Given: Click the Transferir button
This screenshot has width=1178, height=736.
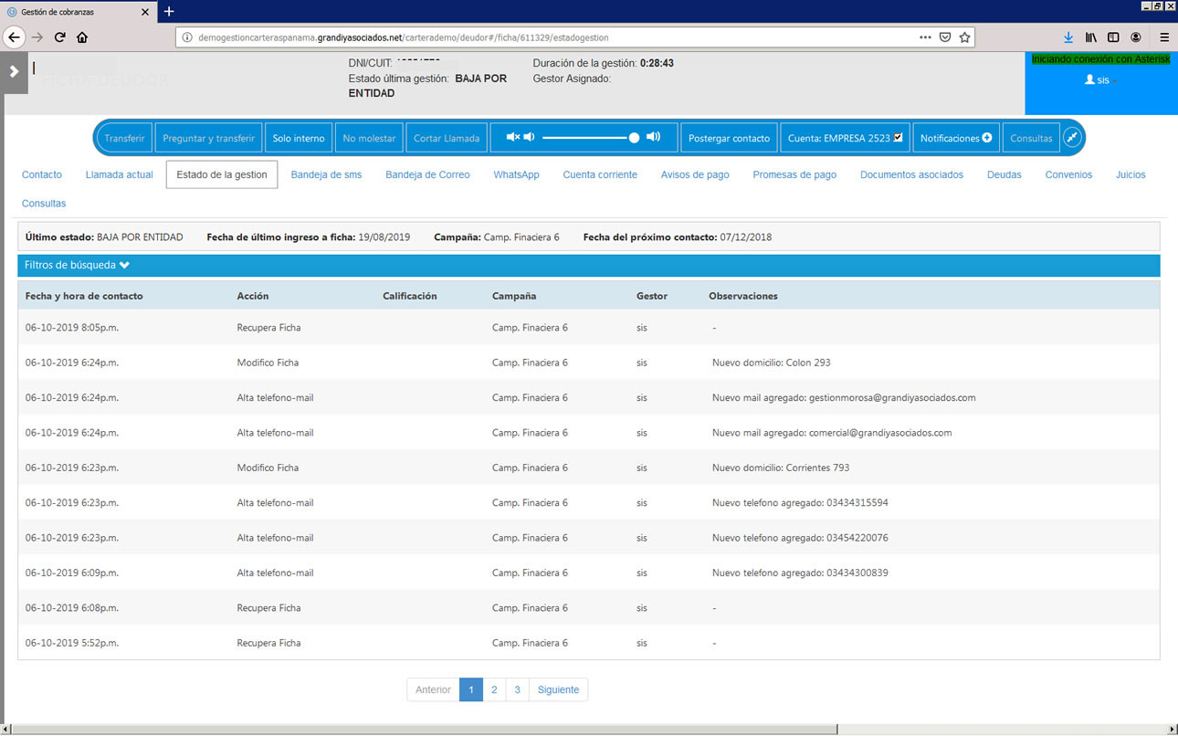Looking at the screenshot, I should click(x=124, y=138).
